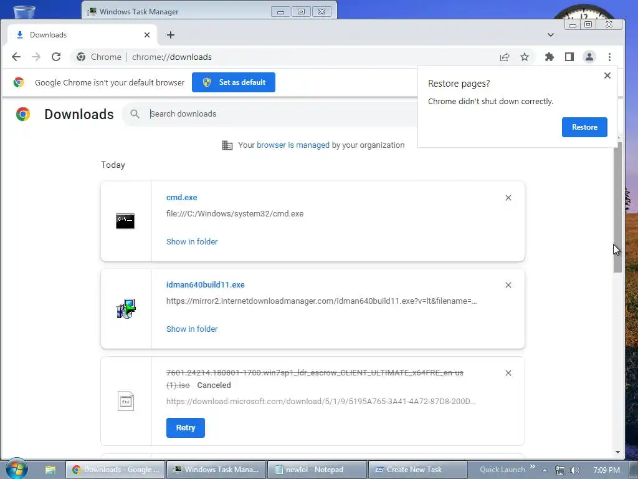Click the internetdownloadmanager.com URL text
The height and width of the screenshot is (479, 638).
(321, 301)
